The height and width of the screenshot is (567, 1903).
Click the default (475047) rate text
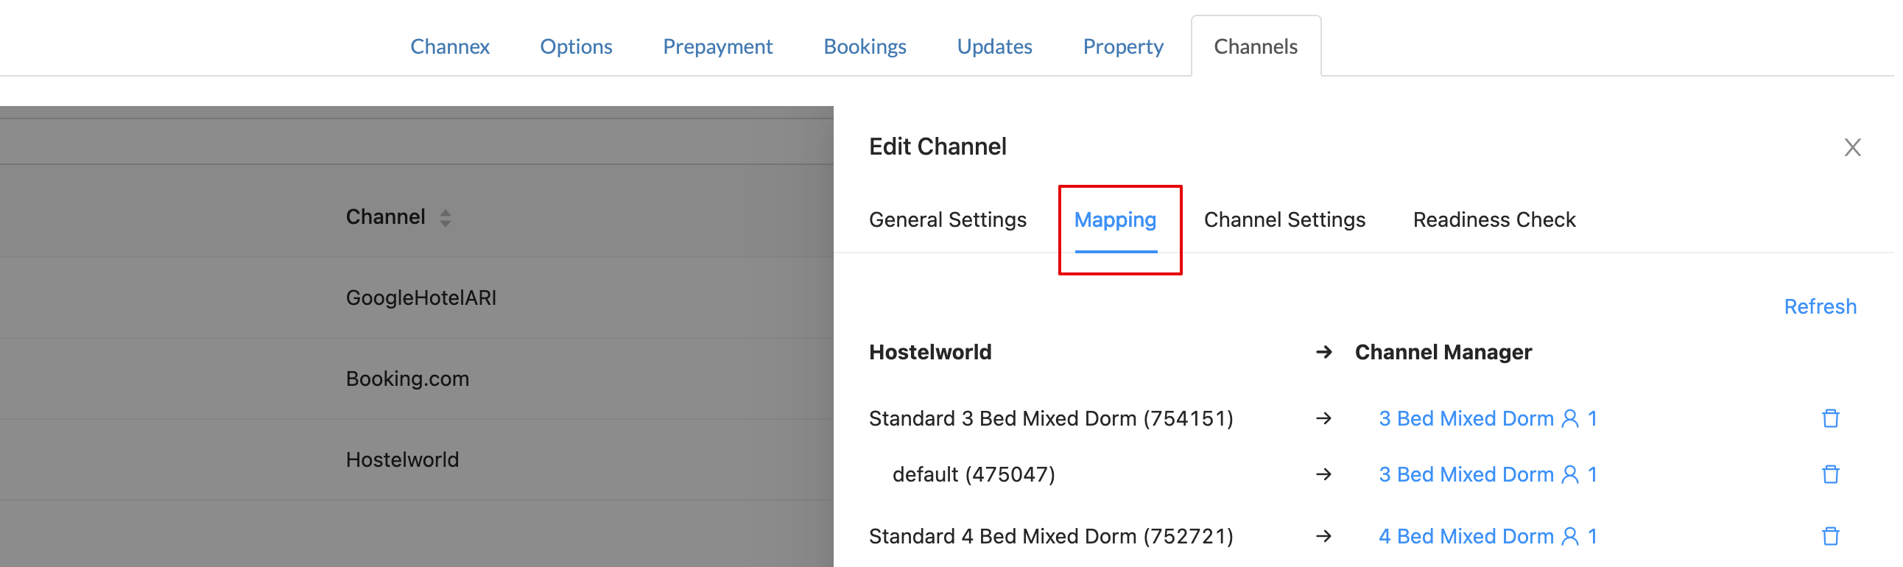click(974, 475)
